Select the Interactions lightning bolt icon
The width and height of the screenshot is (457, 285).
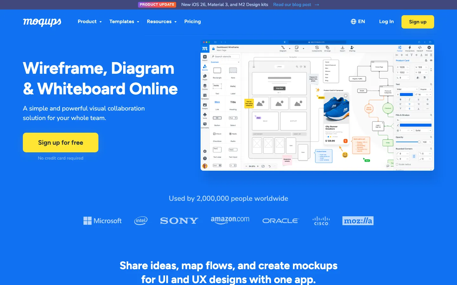pyautogui.click(x=410, y=48)
